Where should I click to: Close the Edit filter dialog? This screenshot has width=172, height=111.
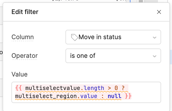[159, 12]
